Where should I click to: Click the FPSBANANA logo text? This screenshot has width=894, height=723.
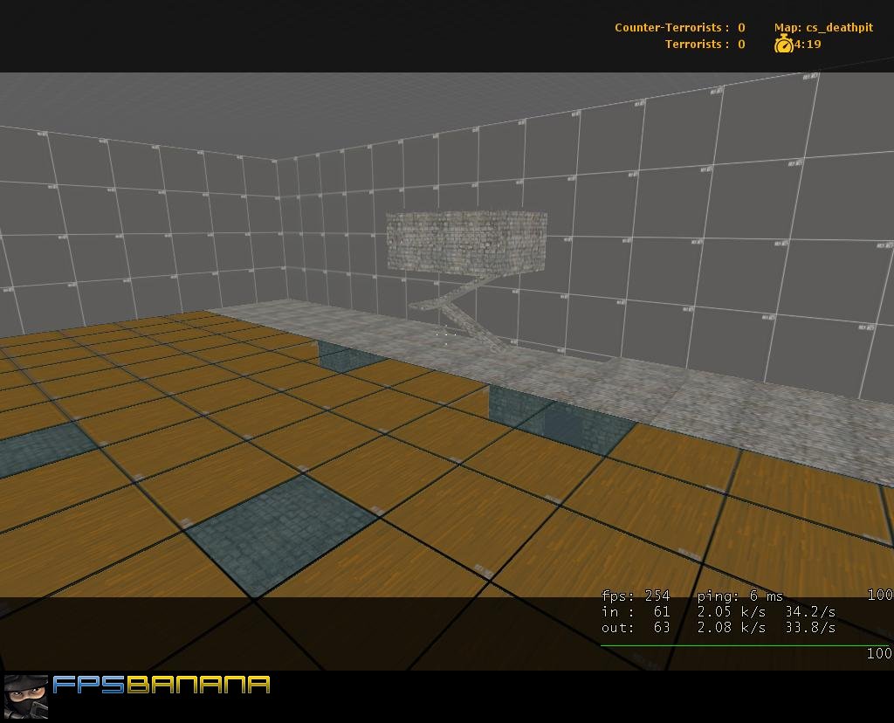click(x=162, y=685)
